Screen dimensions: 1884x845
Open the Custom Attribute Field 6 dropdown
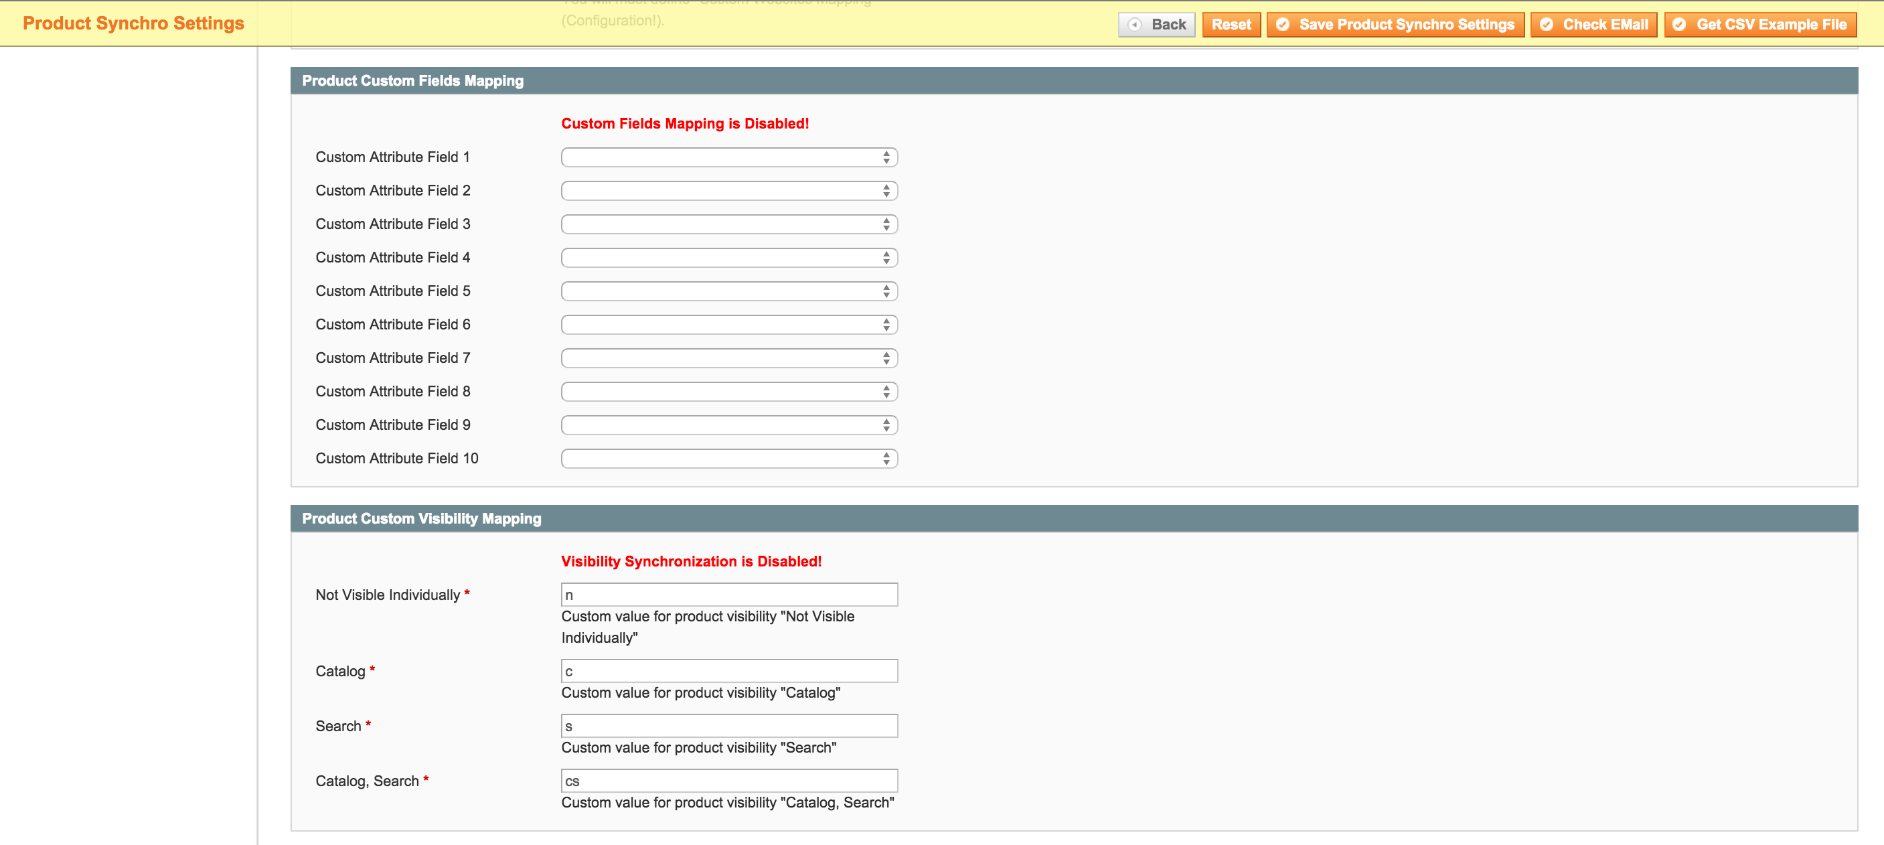(729, 325)
